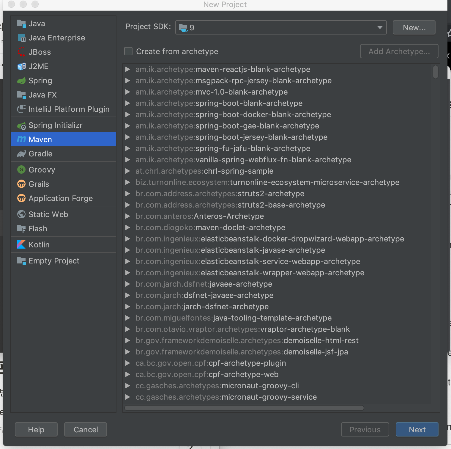
Task: Select msgpack-rpc-jersey-blank-archetype row
Action: [278, 81]
